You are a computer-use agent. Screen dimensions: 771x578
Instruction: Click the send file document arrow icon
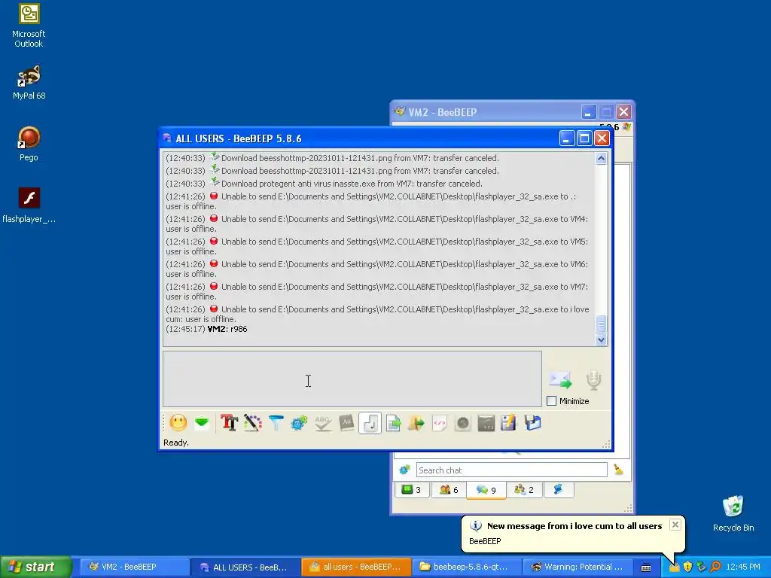click(x=393, y=423)
